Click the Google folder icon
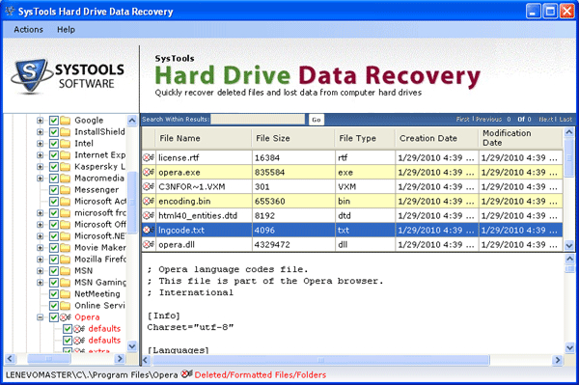The width and height of the screenshot is (579, 385). (65, 121)
